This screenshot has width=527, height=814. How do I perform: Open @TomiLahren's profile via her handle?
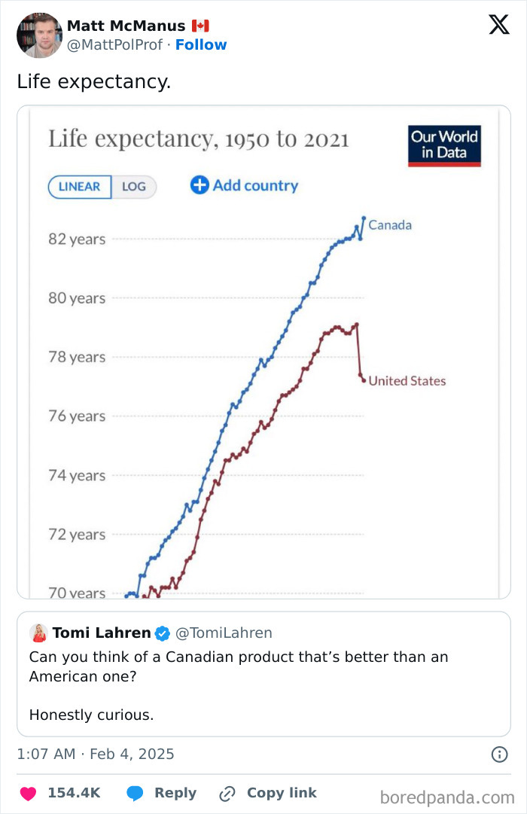225,633
